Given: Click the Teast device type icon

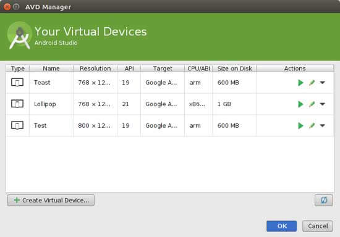Looking at the screenshot, I should coord(17,83).
